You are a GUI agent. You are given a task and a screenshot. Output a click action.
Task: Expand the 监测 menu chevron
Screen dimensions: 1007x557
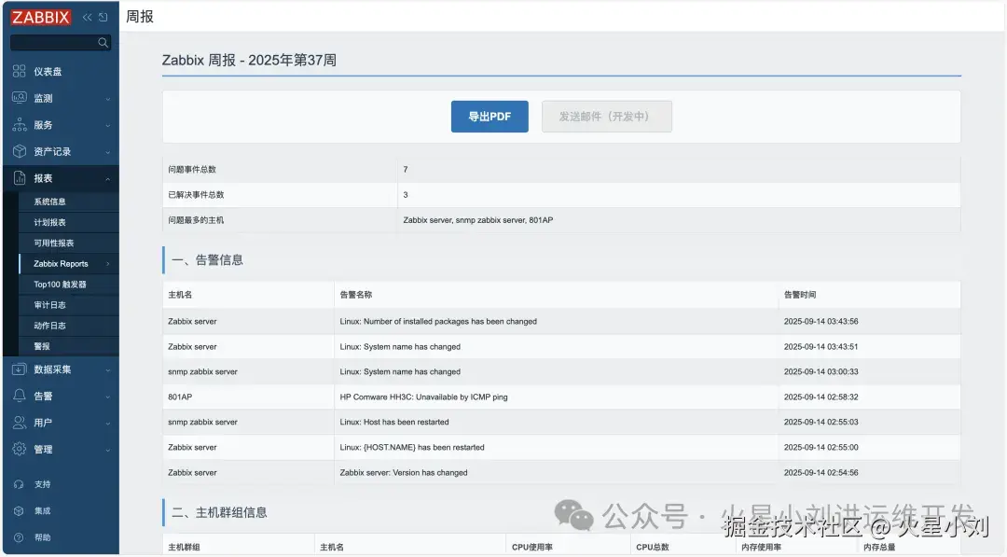click(x=108, y=99)
